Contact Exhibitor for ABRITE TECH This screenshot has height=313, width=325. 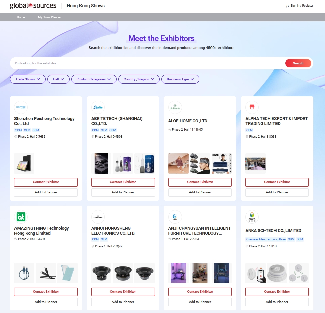click(123, 182)
